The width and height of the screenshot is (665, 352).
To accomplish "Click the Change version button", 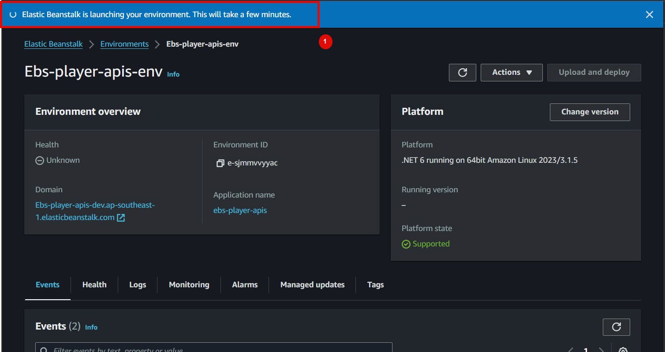I will 590,112.
